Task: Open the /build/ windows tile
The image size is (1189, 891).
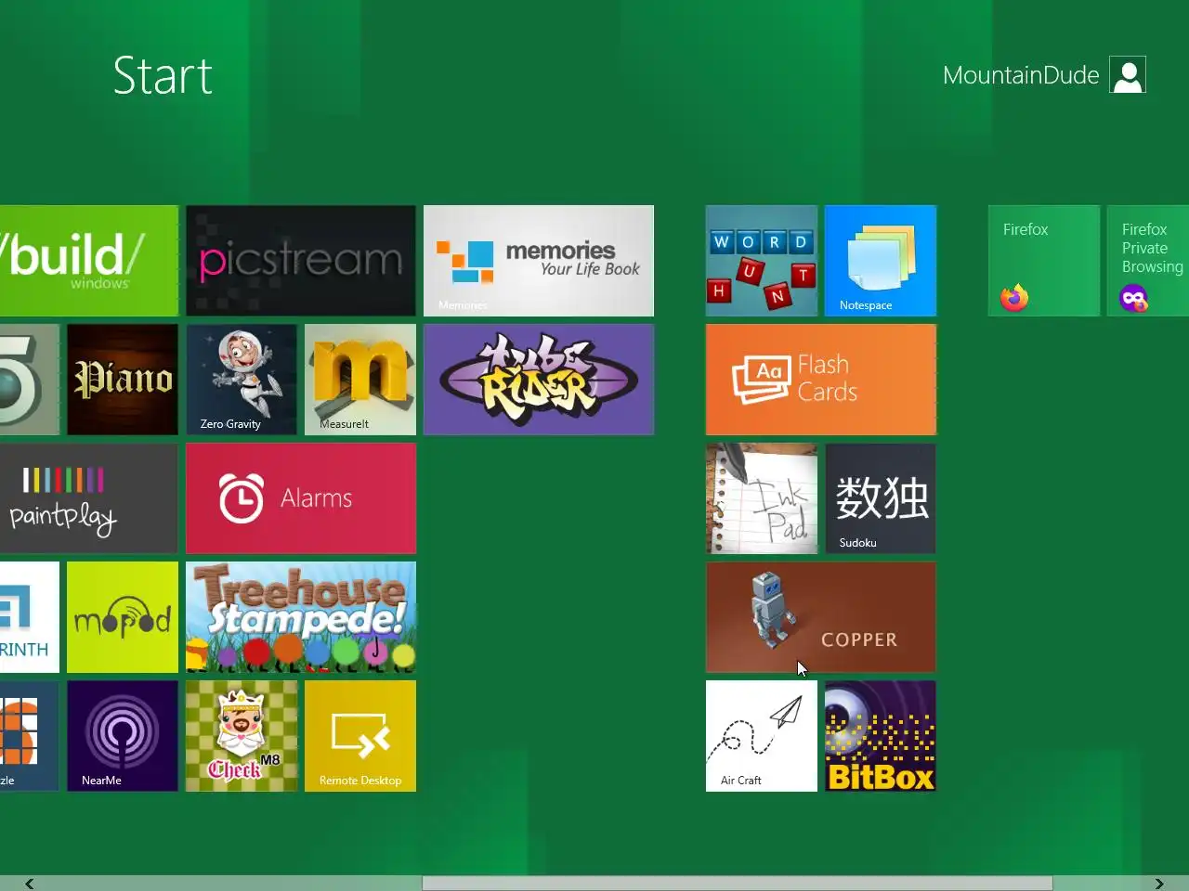Action: click(89, 261)
